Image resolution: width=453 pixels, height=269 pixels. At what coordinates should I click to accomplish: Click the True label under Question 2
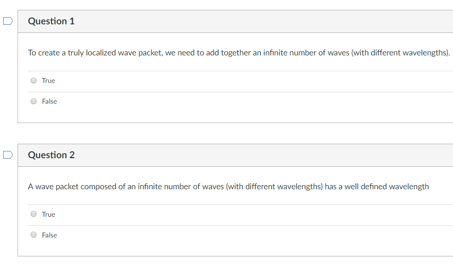(x=48, y=214)
